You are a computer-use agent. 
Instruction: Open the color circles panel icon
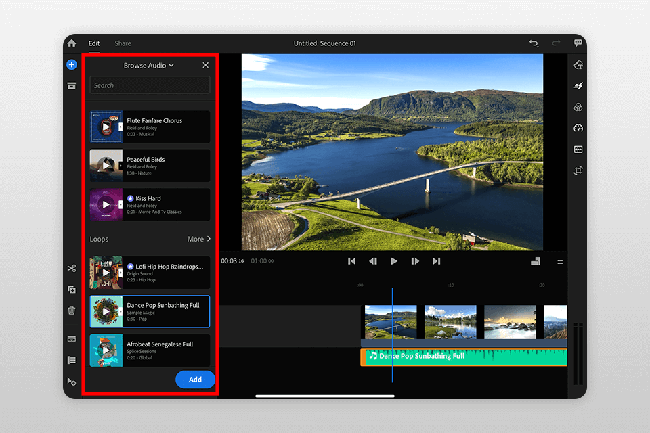click(x=578, y=108)
